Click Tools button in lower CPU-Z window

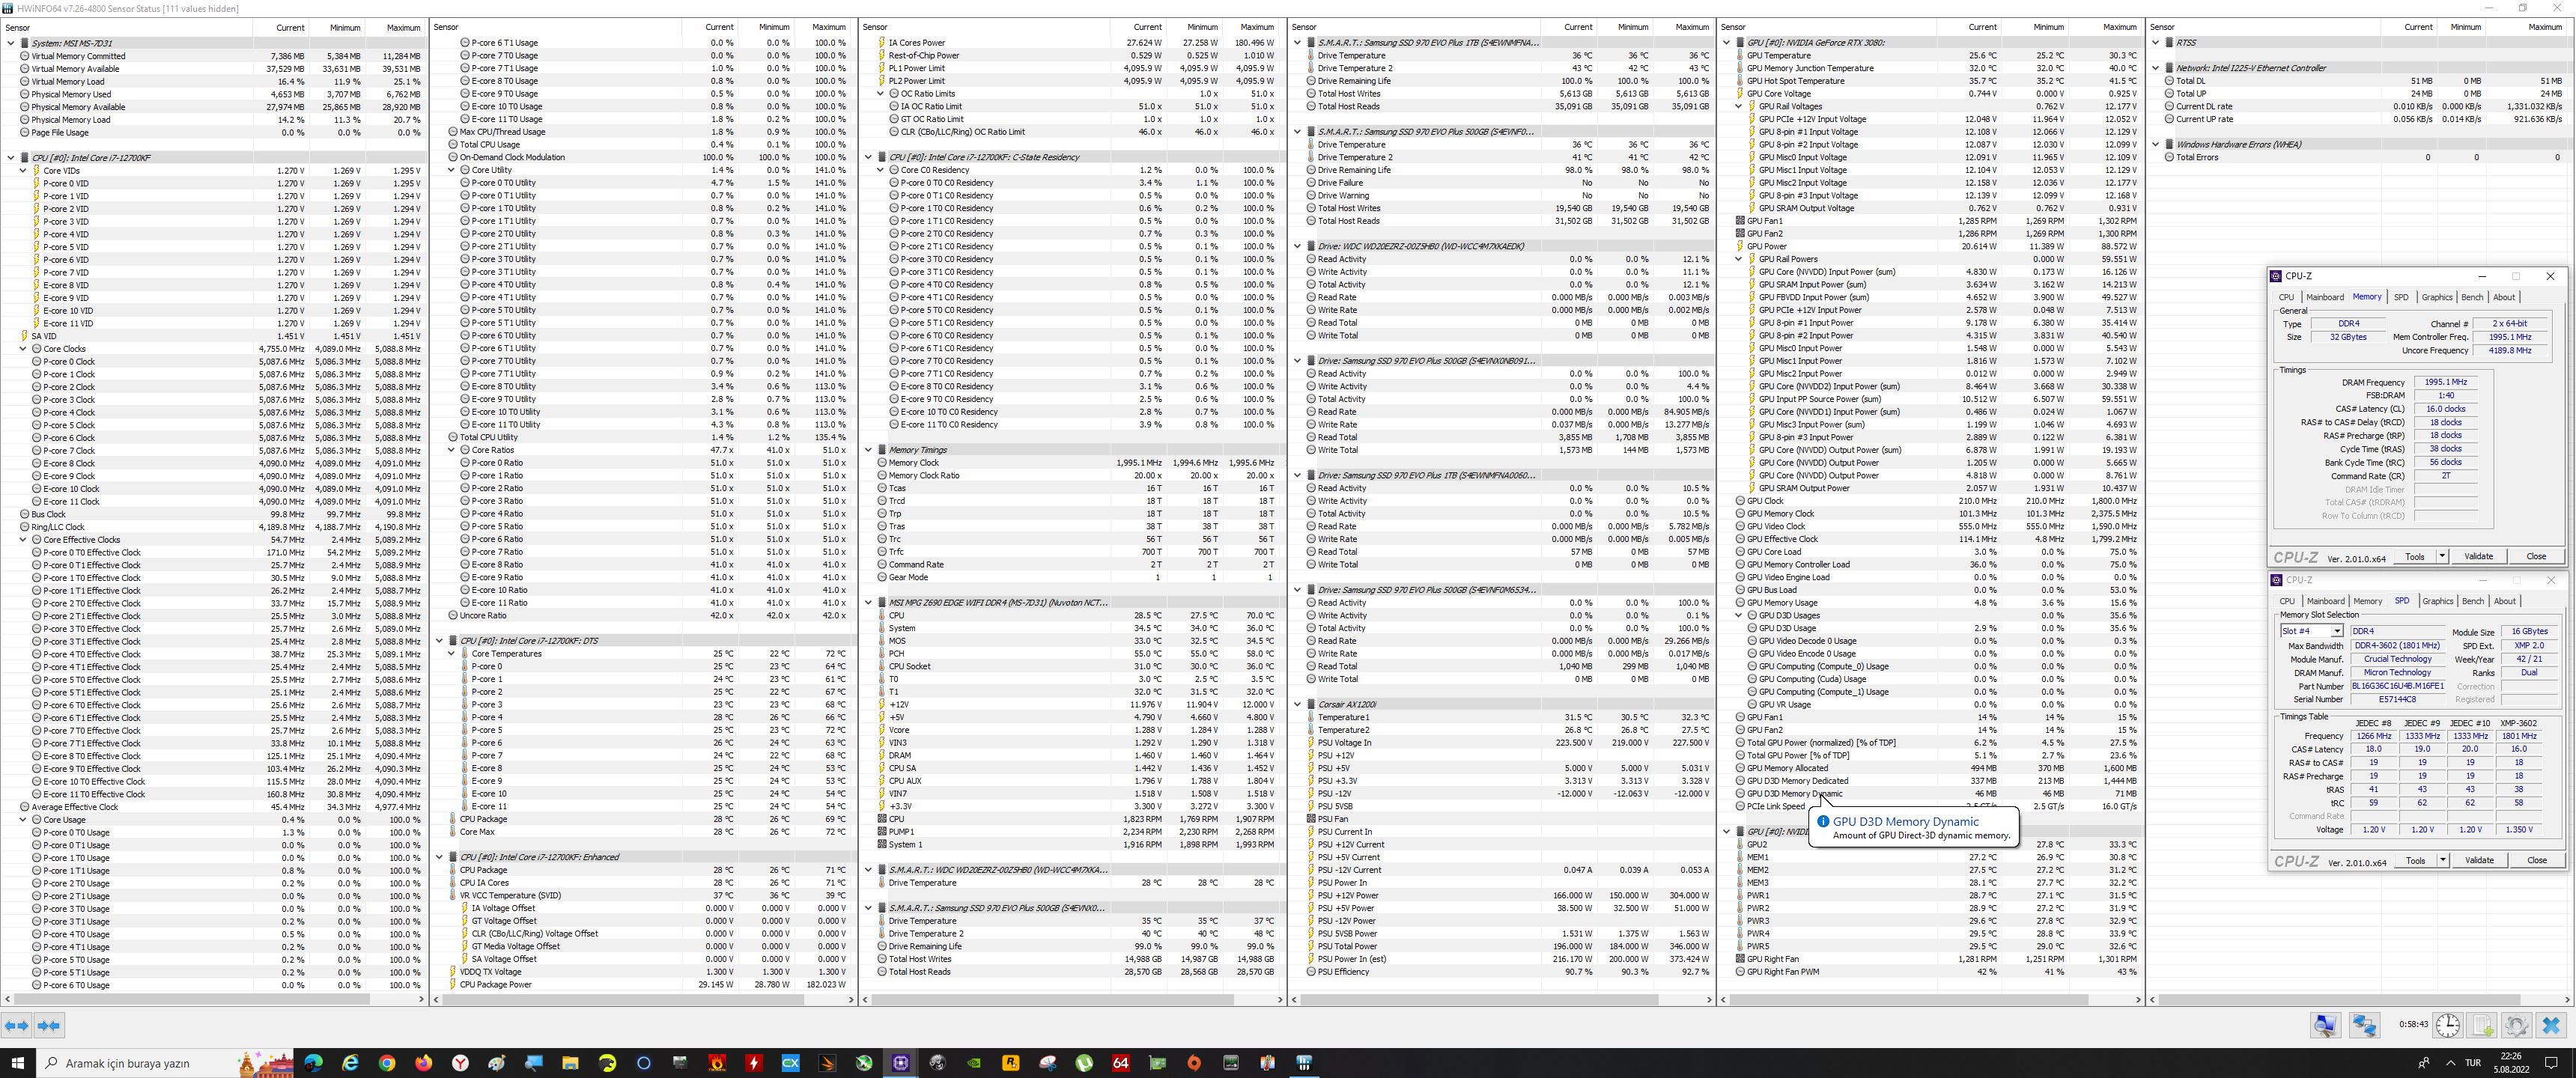click(2414, 860)
